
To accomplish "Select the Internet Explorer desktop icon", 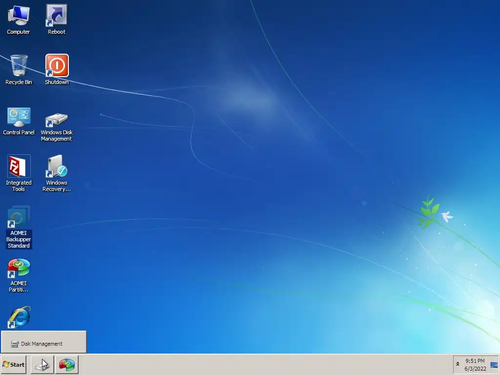I will click(x=19, y=317).
